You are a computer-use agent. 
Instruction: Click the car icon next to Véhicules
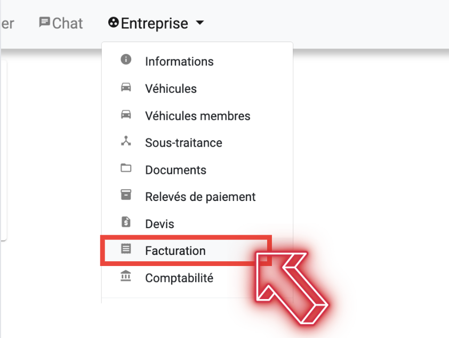click(x=126, y=87)
